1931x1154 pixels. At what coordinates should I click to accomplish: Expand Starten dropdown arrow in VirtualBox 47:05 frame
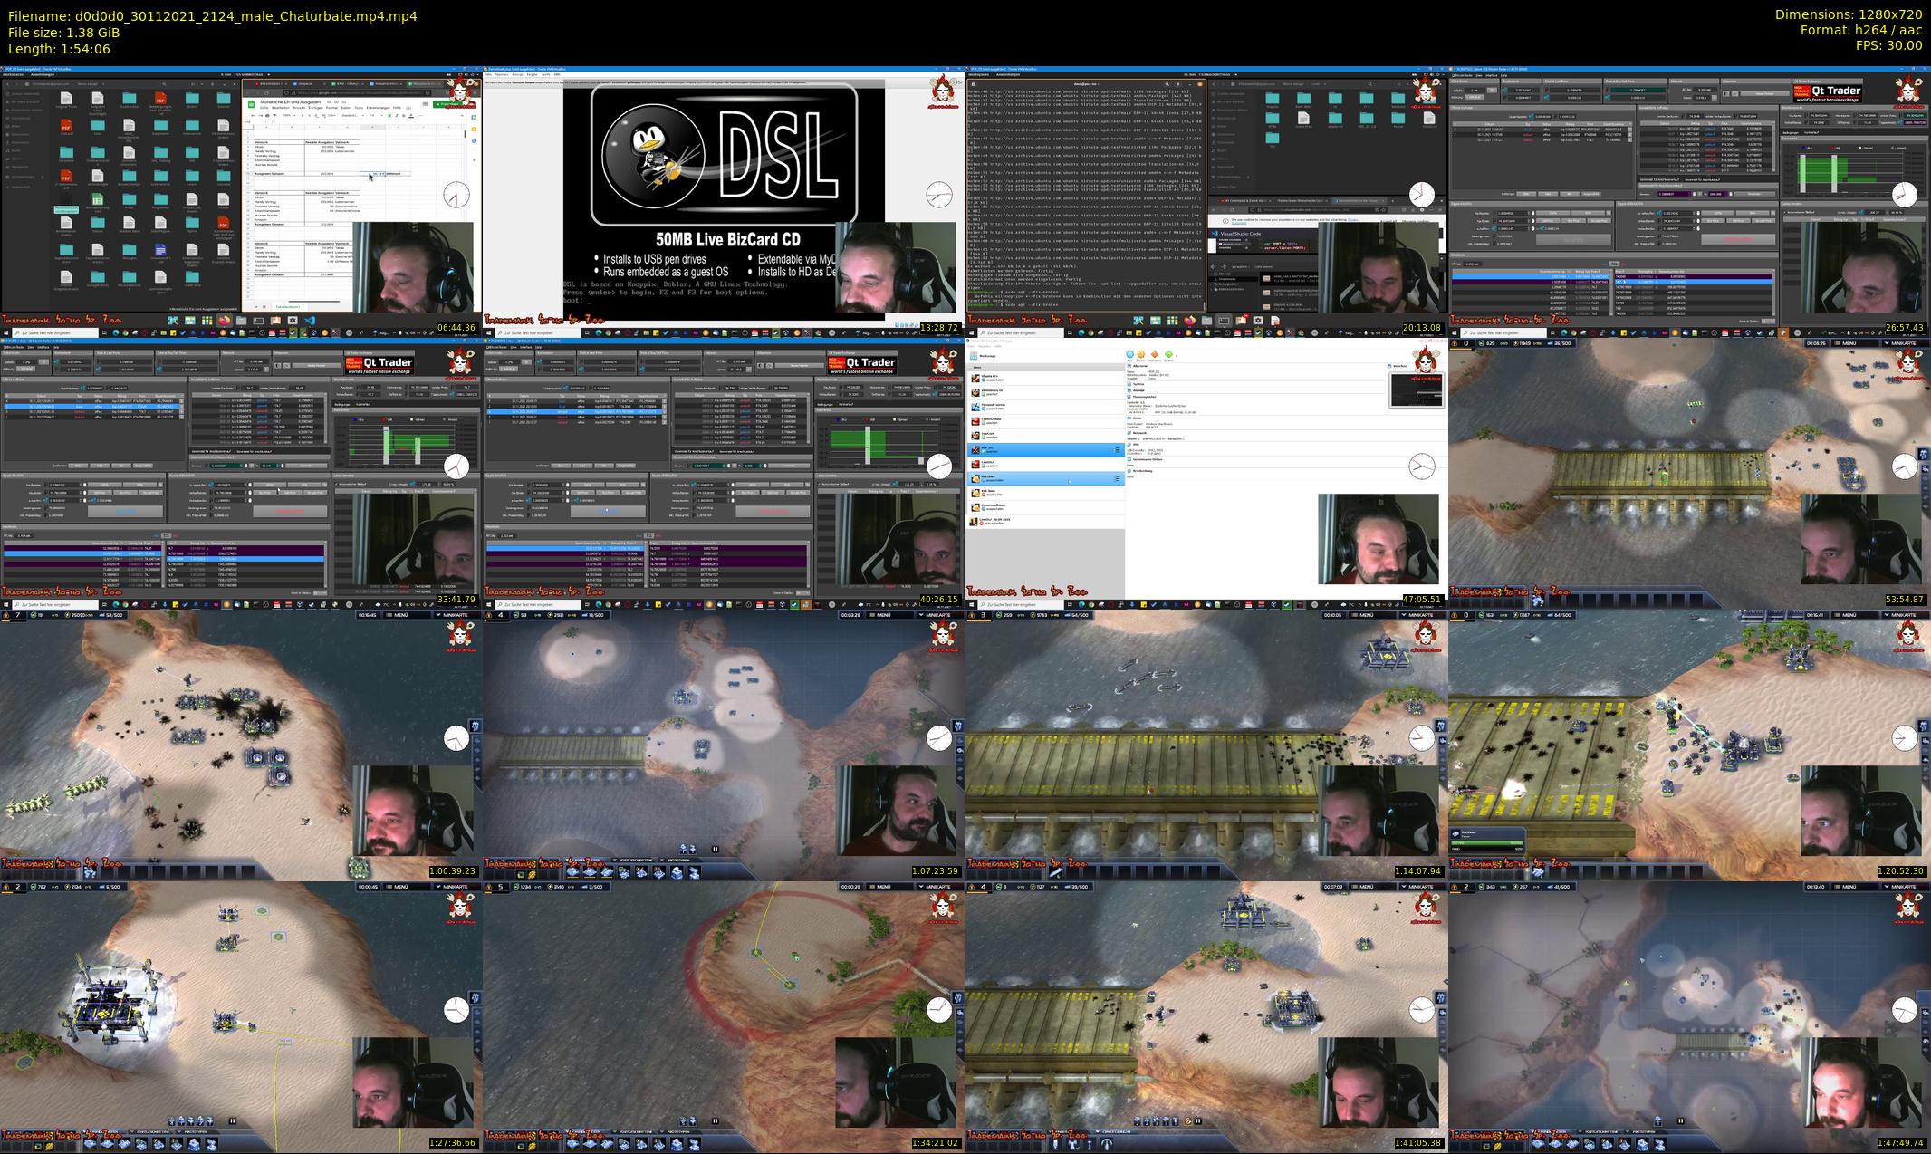point(1177,356)
